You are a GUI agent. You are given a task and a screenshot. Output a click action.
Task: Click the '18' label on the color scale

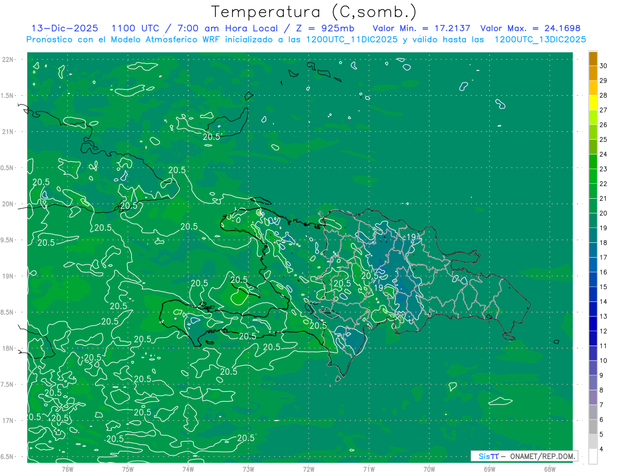pyautogui.click(x=604, y=243)
